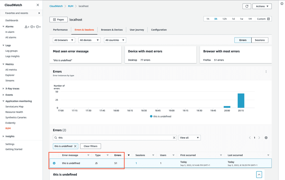This screenshot has width=285, height=180.
Task: Remove the 'this is undefined' filter chip
Action: [x=75, y=146]
